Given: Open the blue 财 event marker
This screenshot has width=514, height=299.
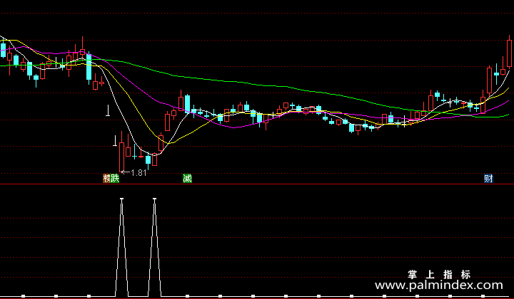Looking at the screenshot, I should tap(488, 179).
